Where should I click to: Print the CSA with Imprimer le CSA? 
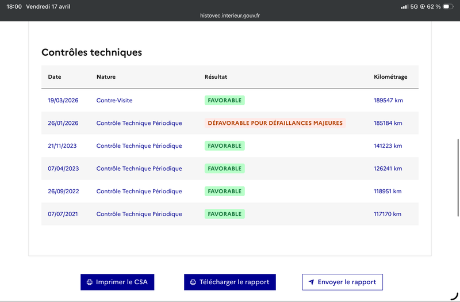(117, 282)
